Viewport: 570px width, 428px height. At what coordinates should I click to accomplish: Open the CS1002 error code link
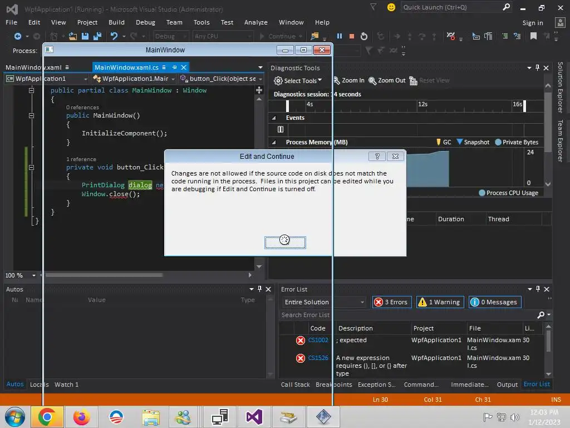[x=318, y=340]
